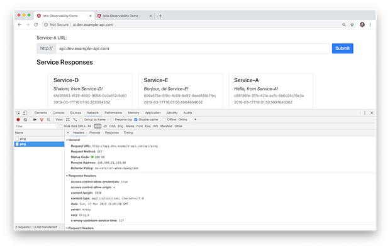
Task: Toggle the device toolbar icon in DevTools
Action: coord(25,113)
